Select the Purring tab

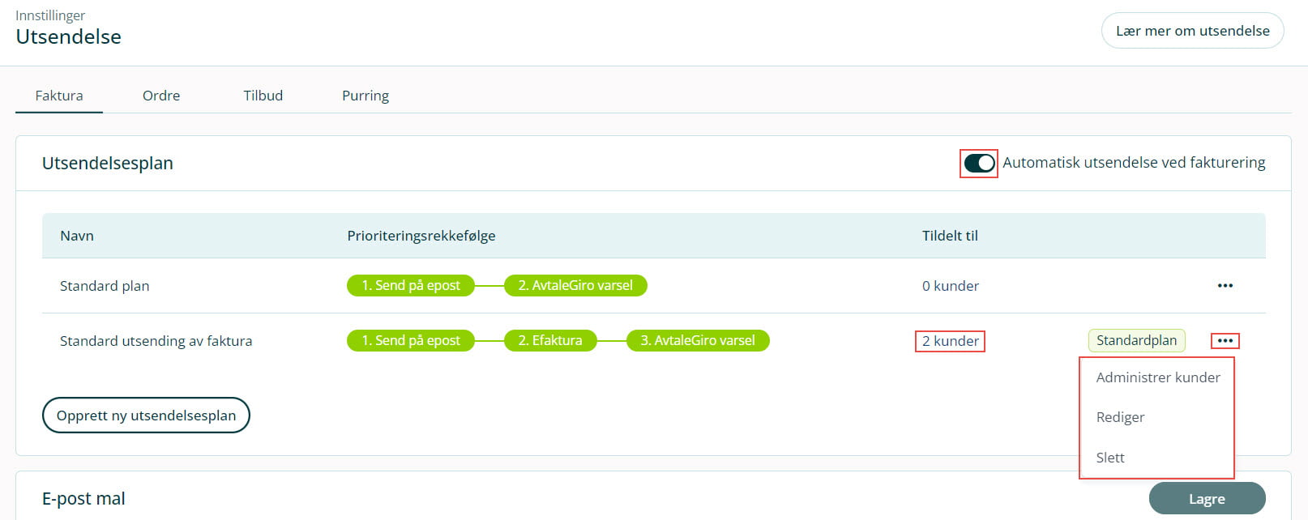pos(365,96)
